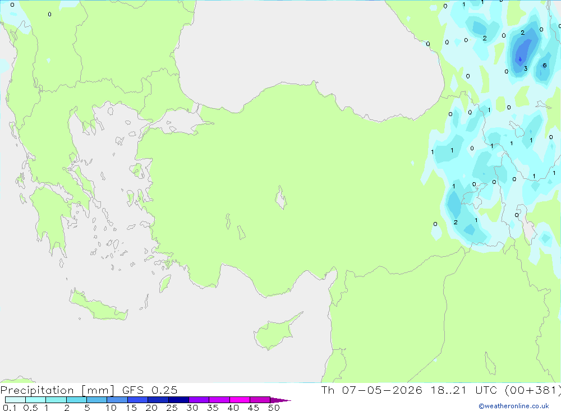Click the '50' legend scale label
561x411 pixels.
(x=274, y=408)
